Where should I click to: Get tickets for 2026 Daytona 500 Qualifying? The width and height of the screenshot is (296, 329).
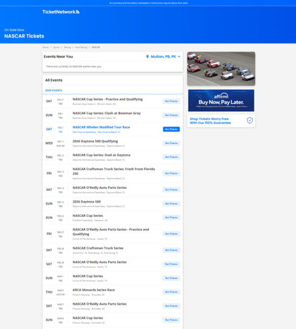171,143
